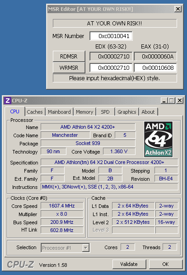Image resolution: width=187 pixels, height=275 pixels.
Task: Click the 16-way Level 2 associativity value
Action: pos(167,222)
